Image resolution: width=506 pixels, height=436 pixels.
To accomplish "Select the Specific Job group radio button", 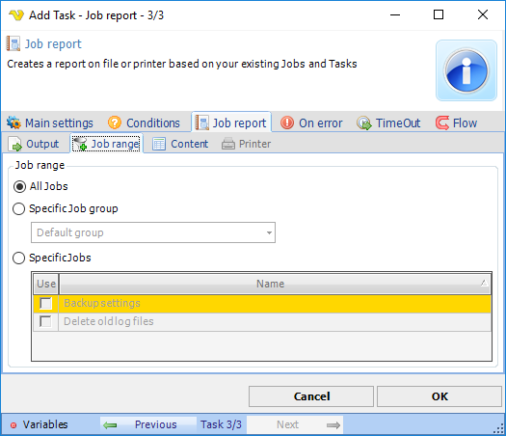I will pyautogui.click(x=18, y=208).
